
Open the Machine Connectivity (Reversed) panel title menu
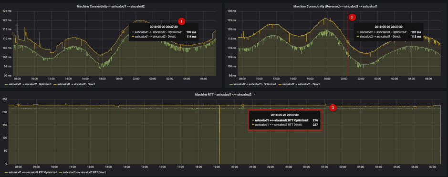(335, 6)
